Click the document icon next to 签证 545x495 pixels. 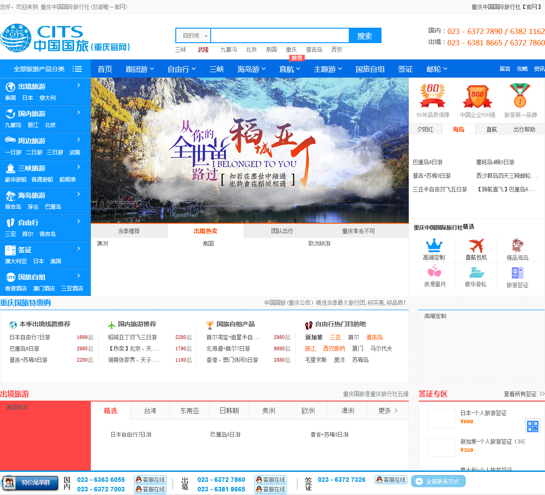pyautogui.click(x=10, y=250)
